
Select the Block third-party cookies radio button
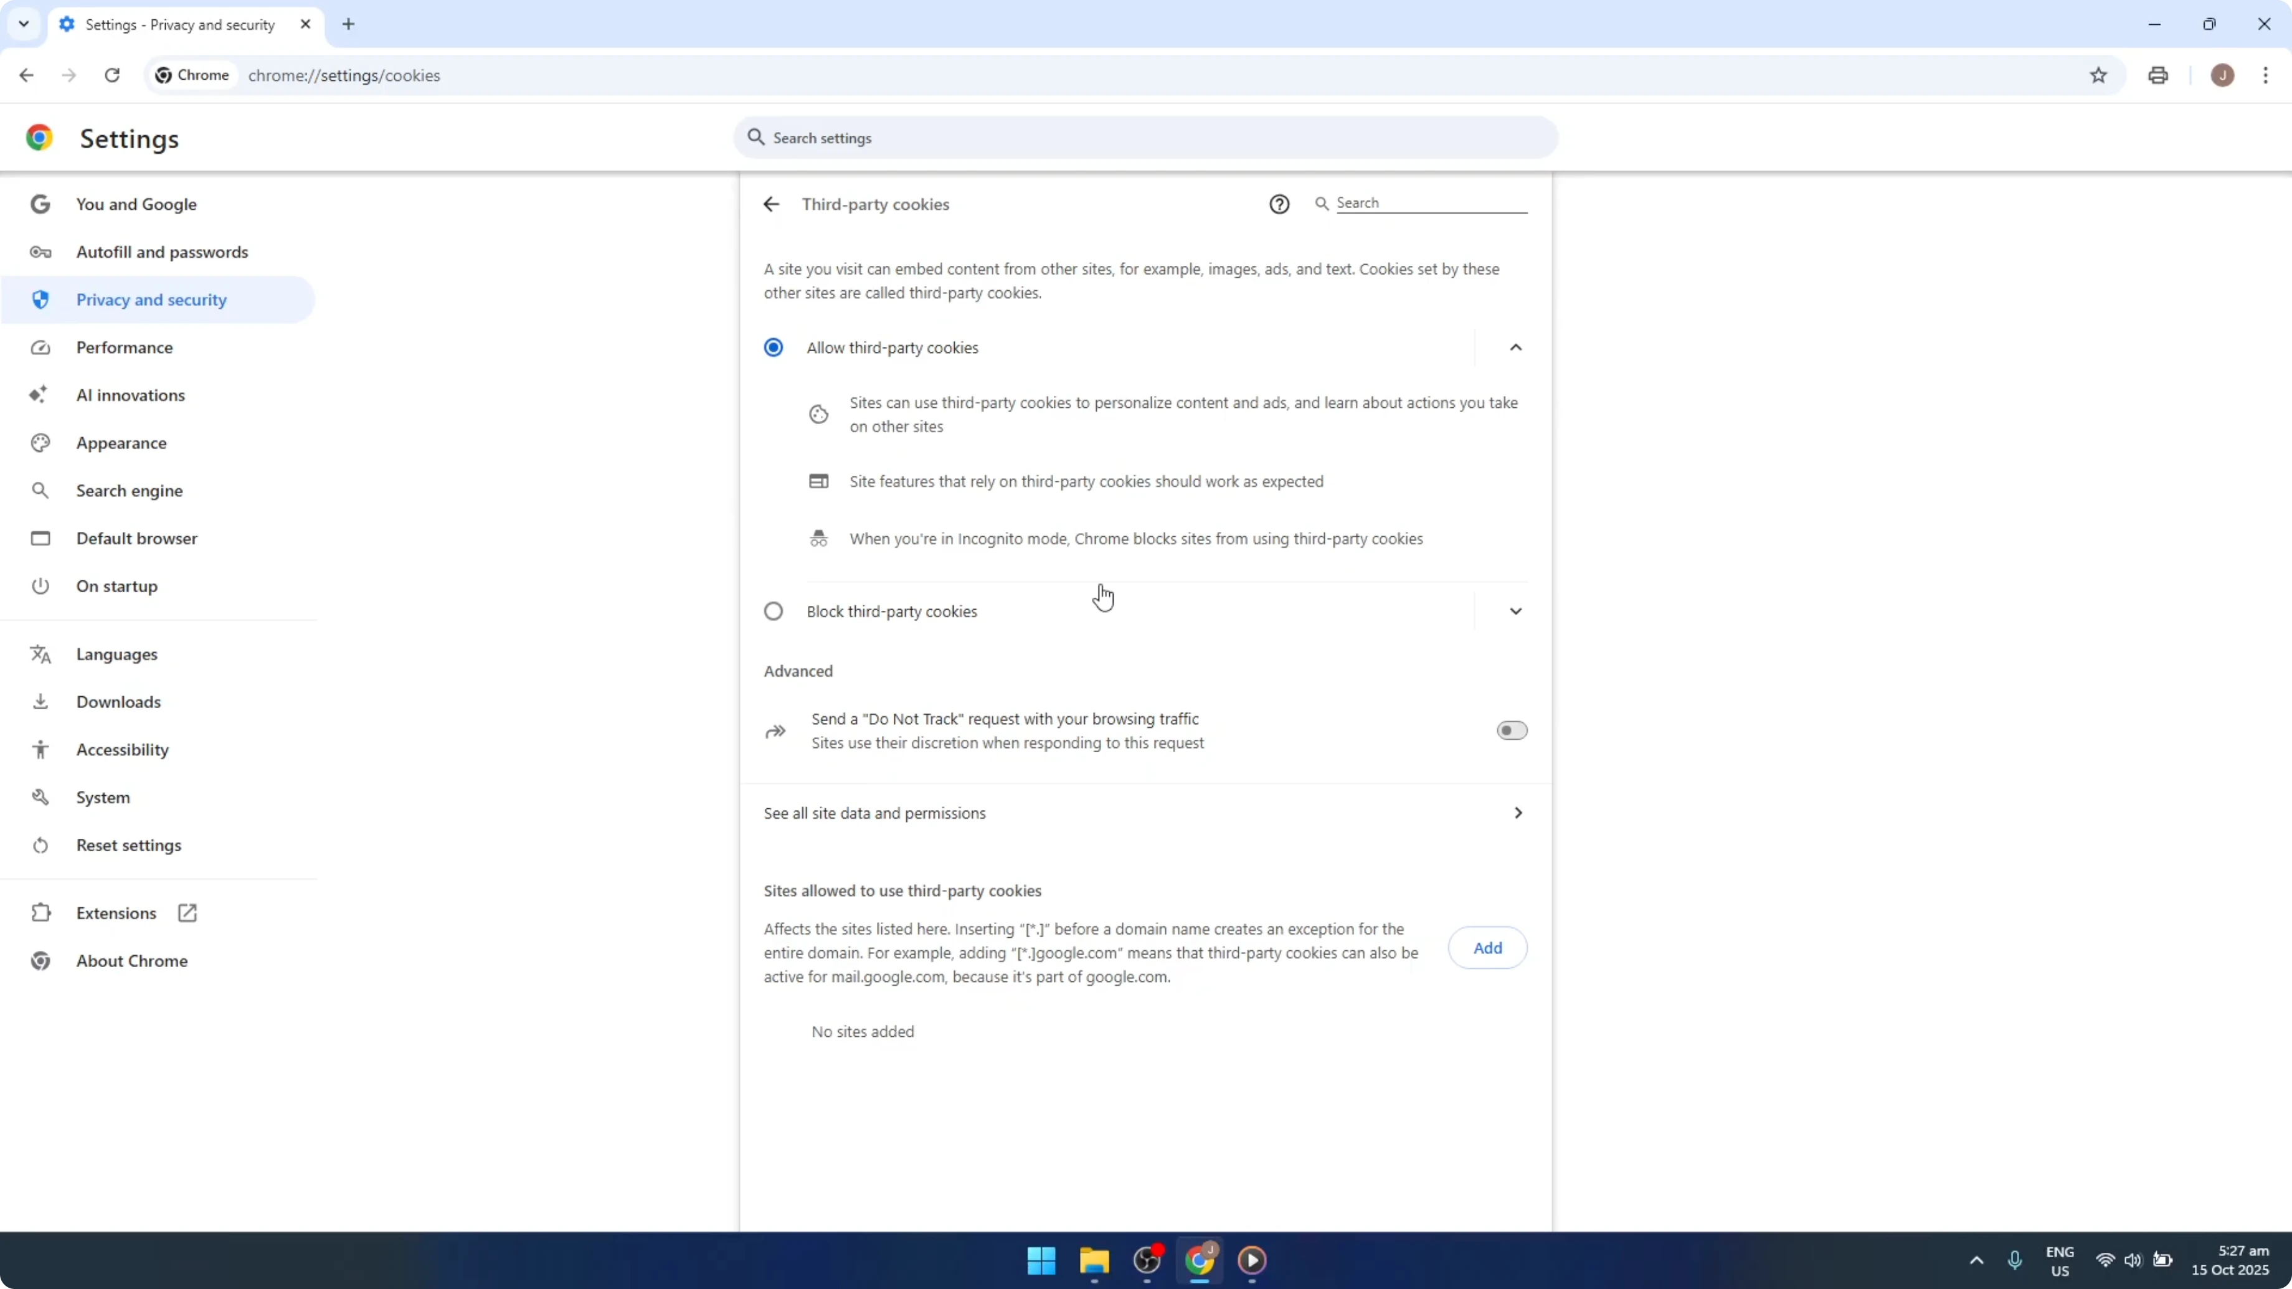(773, 611)
